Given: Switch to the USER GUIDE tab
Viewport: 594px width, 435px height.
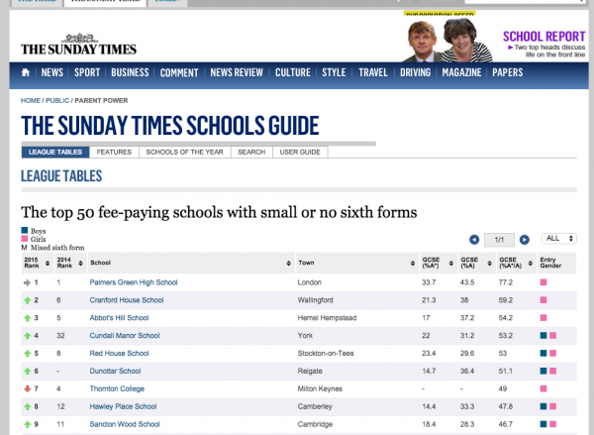Looking at the screenshot, I should coord(300,152).
